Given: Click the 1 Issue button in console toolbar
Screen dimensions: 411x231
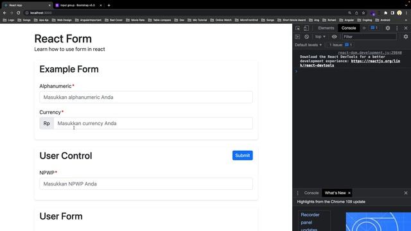Looking at the screenshot, I should point(340,45).
